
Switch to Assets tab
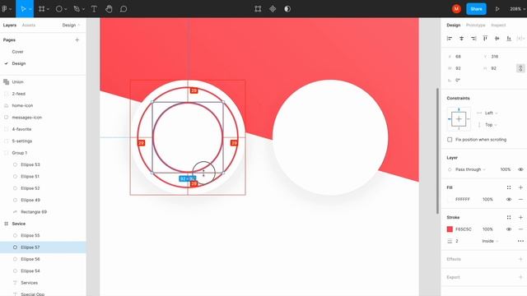coord(29,25)
